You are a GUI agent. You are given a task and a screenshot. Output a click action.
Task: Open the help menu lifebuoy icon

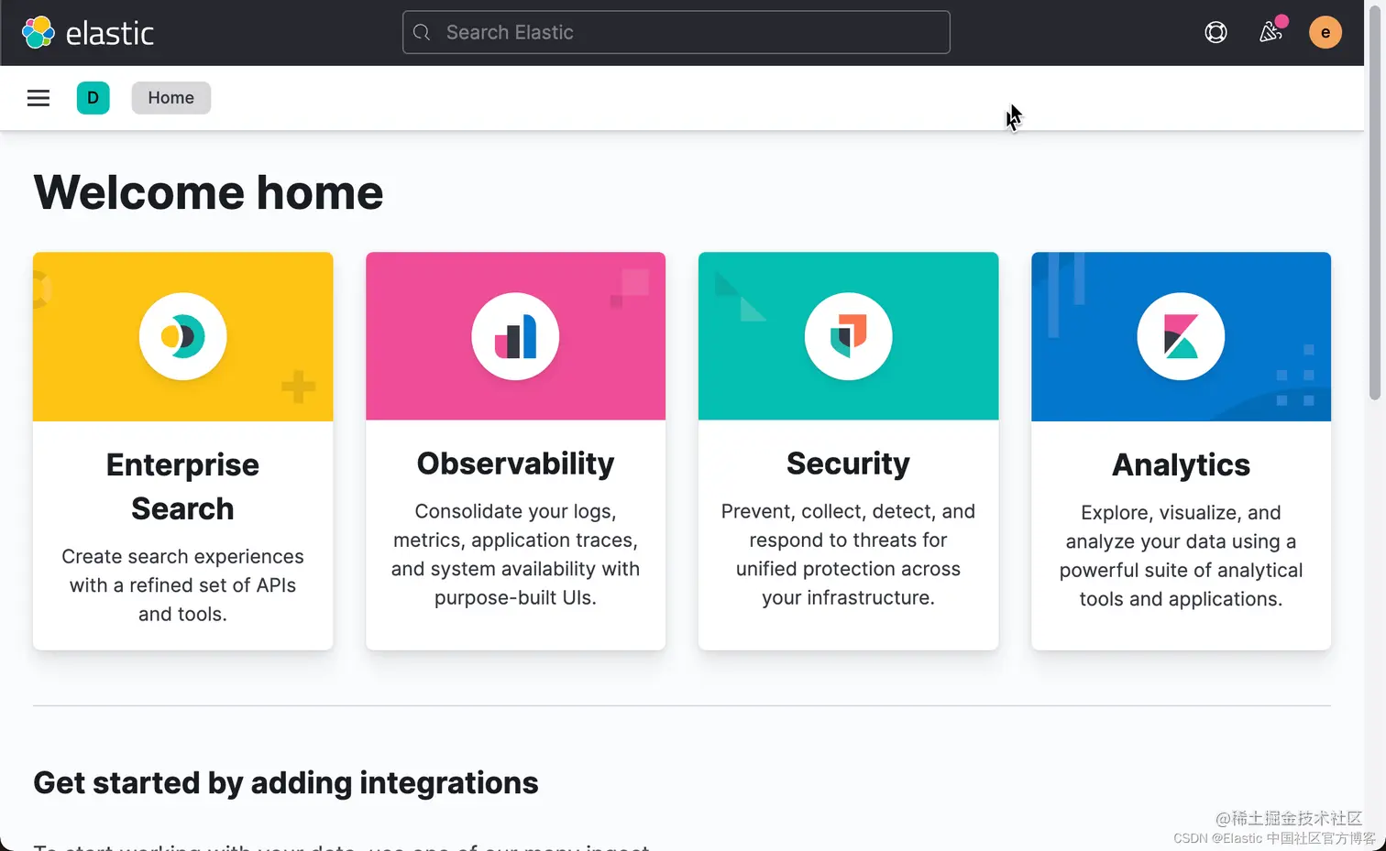[x=1215, y=32]
